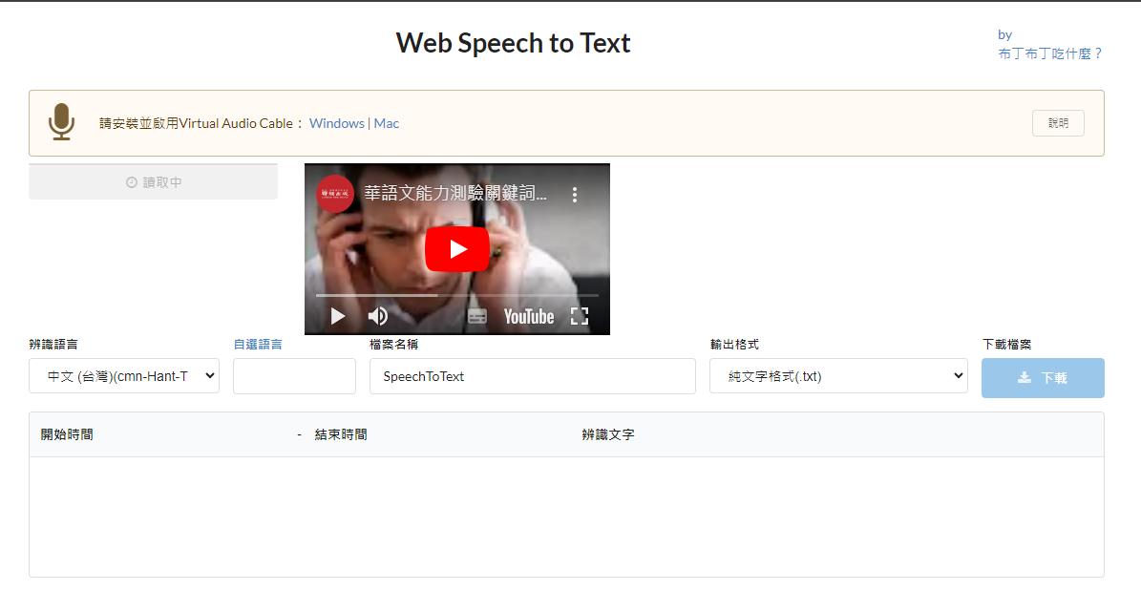Click the 自選語言 custom language field
Image resolution: width=1141 pixels, height=591 pixels.
pyautogui.click(x=294, y=375)
